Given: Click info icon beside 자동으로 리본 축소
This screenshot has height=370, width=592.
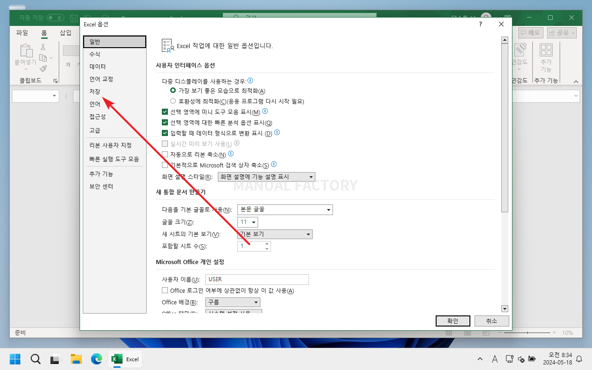Looking at the screenshot, I should [x=231, y=154].
